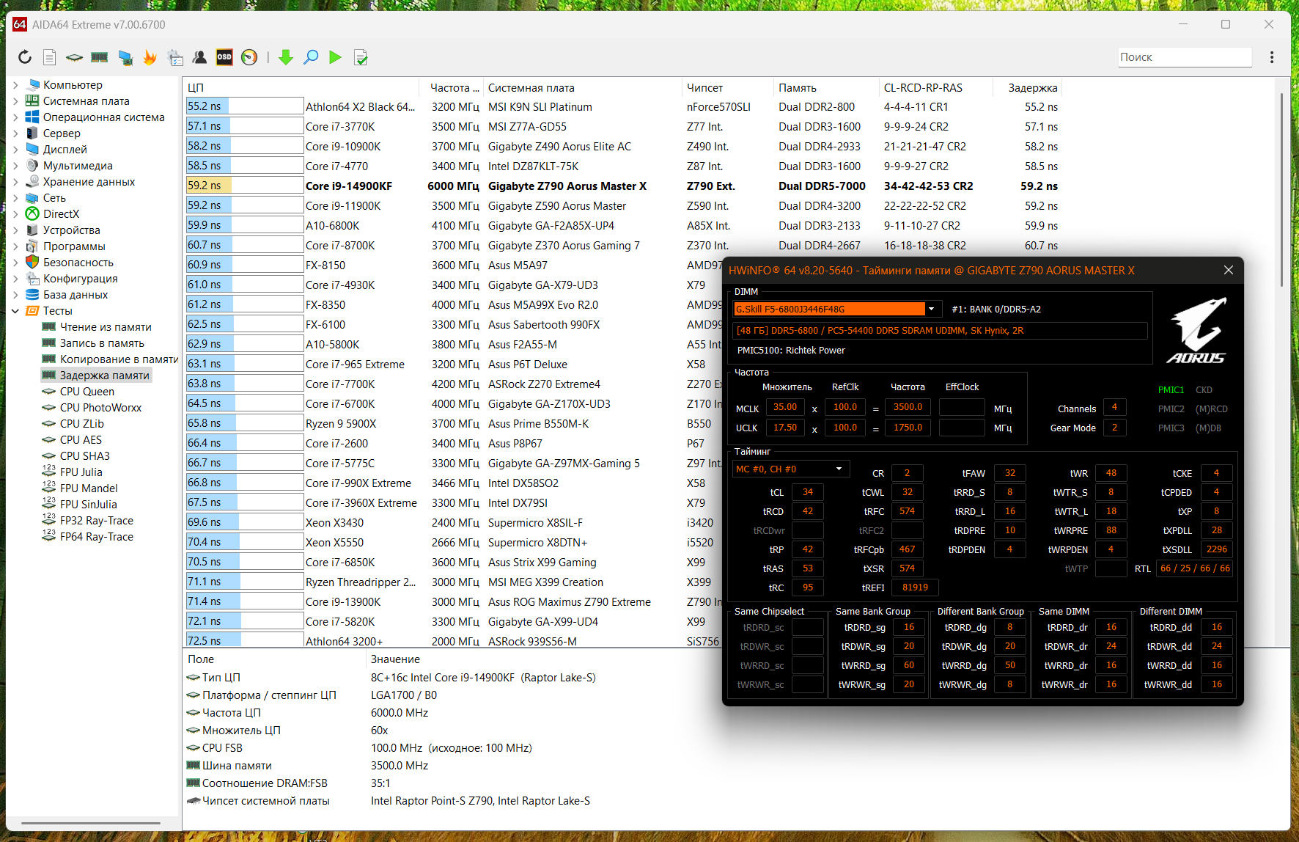Click the Хранение данных disk icon
The width and height of the screenshot is (1299, 842).
32,182
